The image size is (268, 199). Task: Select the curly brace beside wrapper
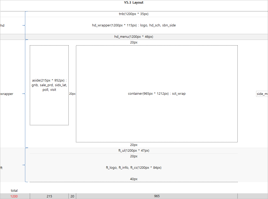tap(25, 94)
